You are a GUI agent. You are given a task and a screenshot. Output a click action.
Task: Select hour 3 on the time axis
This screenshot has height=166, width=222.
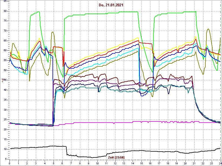[x=36, y=163]
